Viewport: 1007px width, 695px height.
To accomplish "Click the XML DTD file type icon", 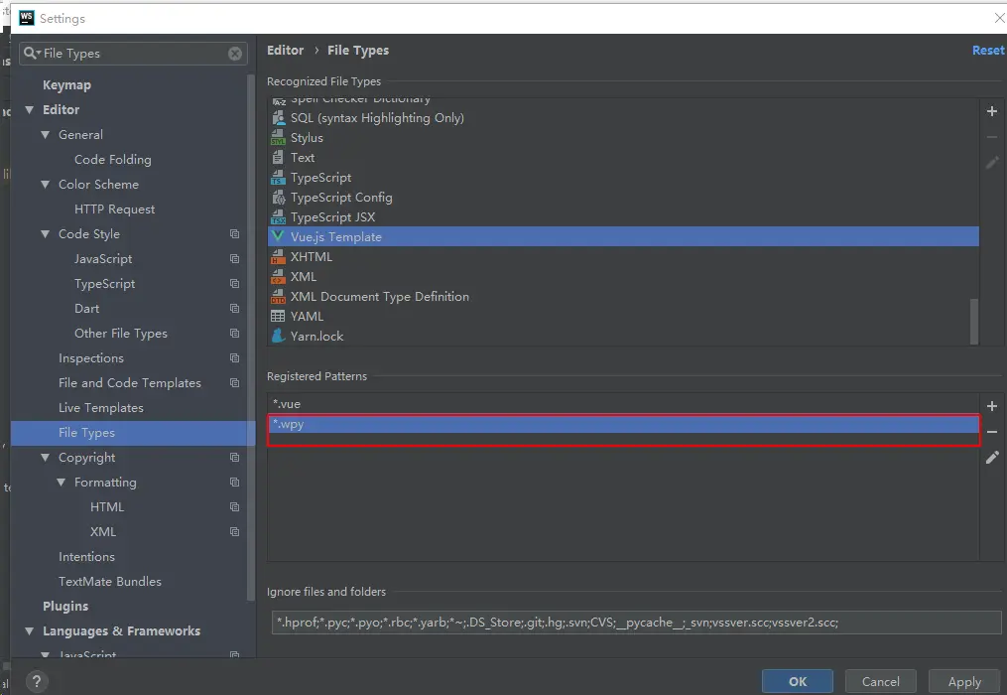I will 278,297.
